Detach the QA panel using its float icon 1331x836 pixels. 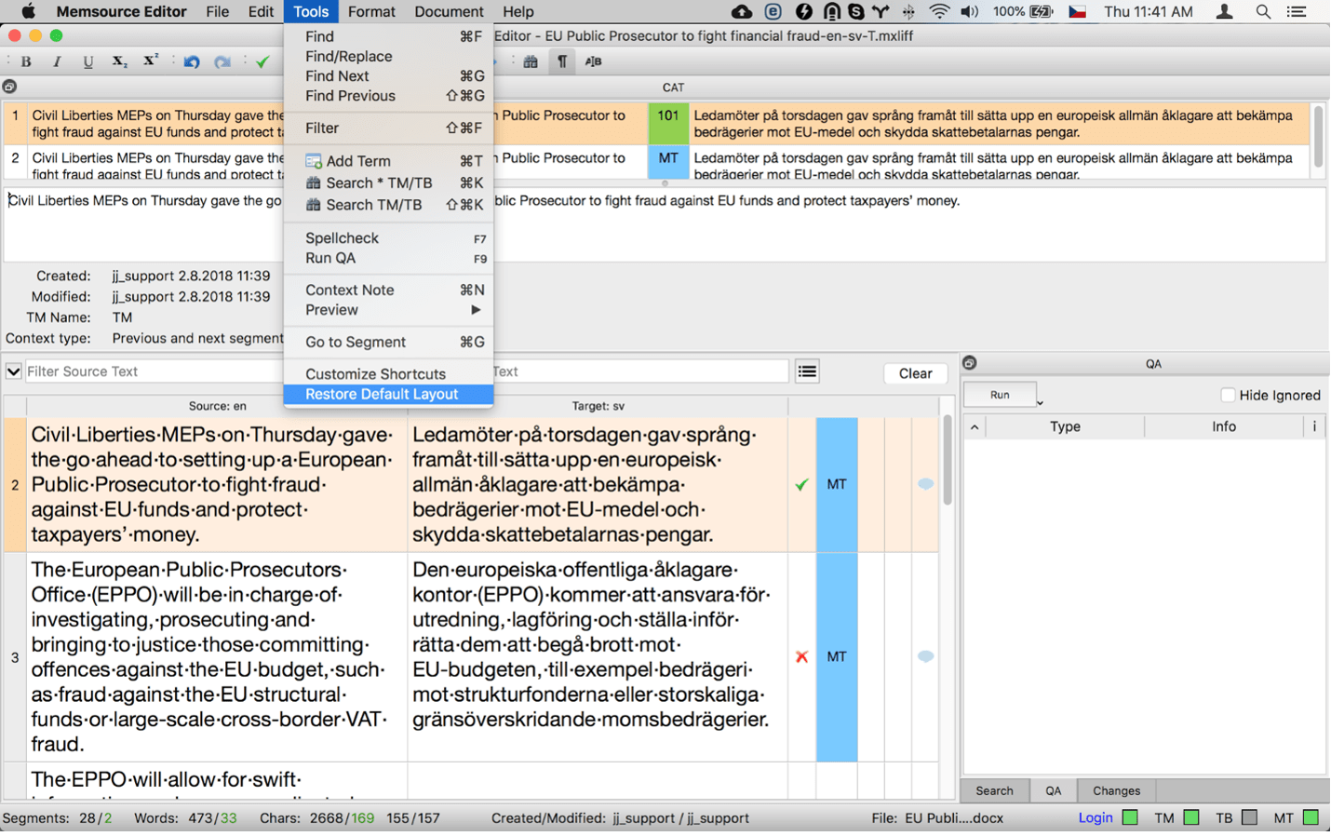coord(969,363)
